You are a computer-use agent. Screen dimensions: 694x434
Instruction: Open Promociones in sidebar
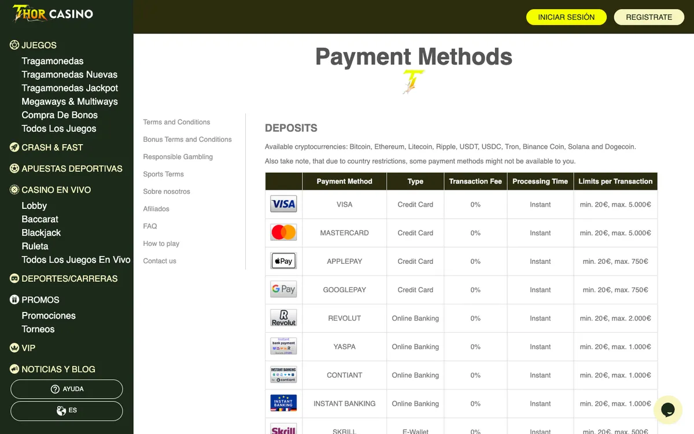pos(49,315)
